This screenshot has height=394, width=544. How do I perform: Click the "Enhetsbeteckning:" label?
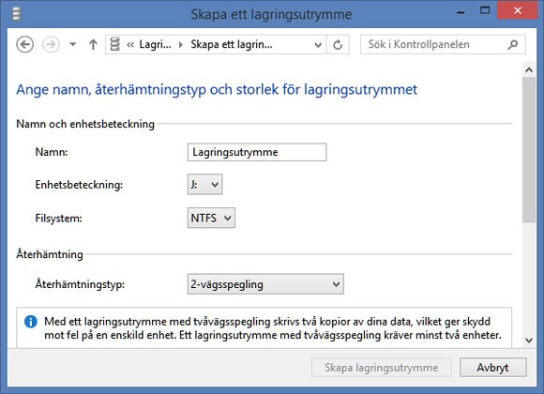pyautogui.click(x=79, y=185)
